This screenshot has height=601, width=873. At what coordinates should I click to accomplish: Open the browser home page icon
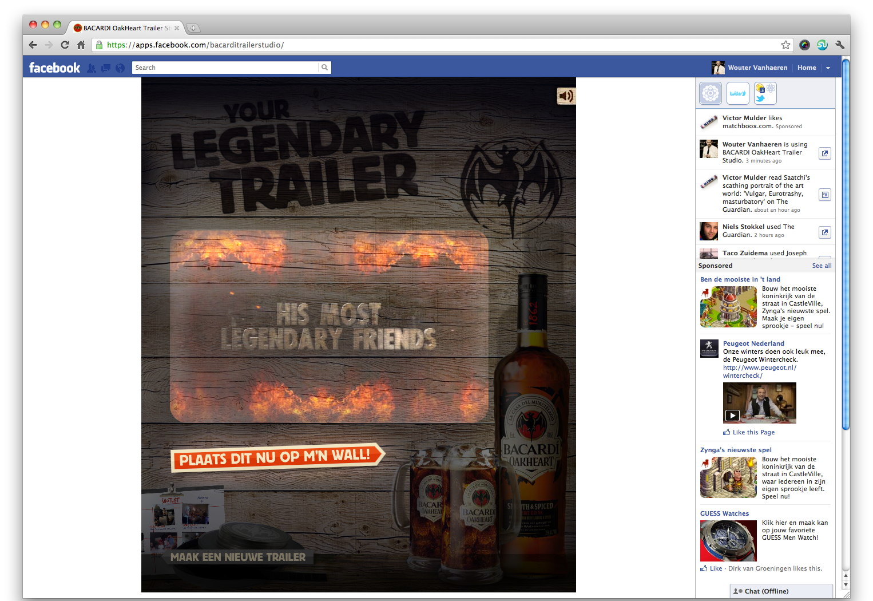point(81,45)
